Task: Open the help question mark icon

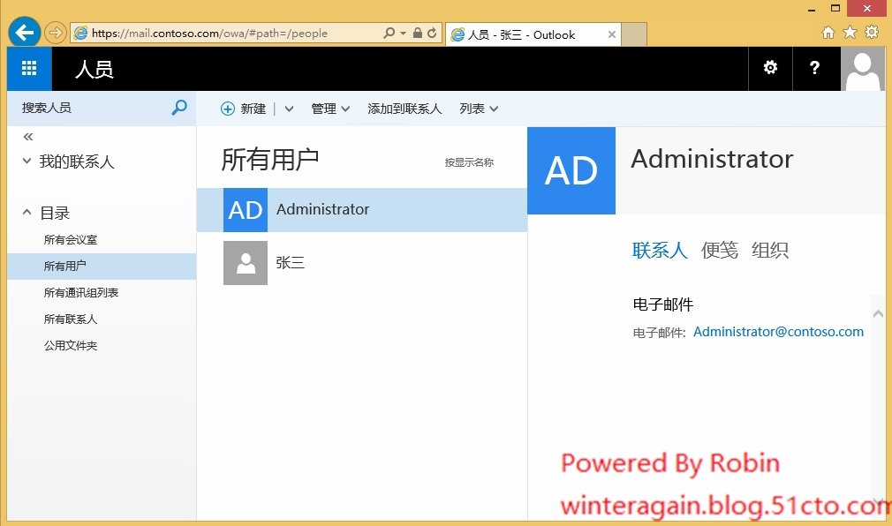Action: [814, 68]
